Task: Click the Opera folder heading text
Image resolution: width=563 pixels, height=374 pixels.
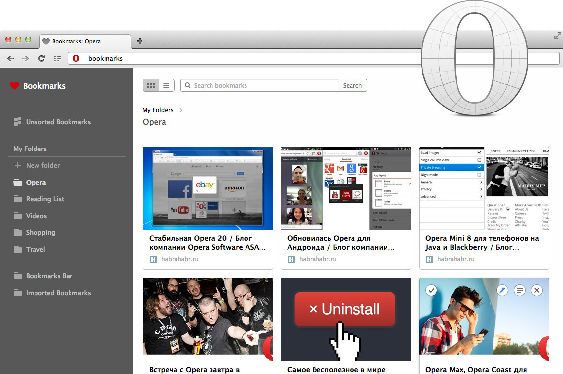Action: 154,122
